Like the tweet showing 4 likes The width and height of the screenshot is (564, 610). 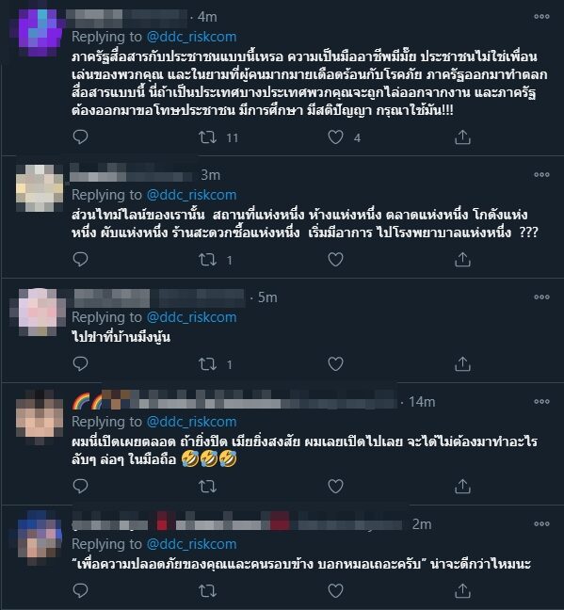pos(335,137)
